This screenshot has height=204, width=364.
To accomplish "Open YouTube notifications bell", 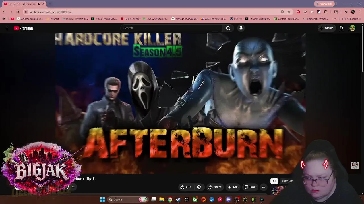I will [x=341, y=28].
